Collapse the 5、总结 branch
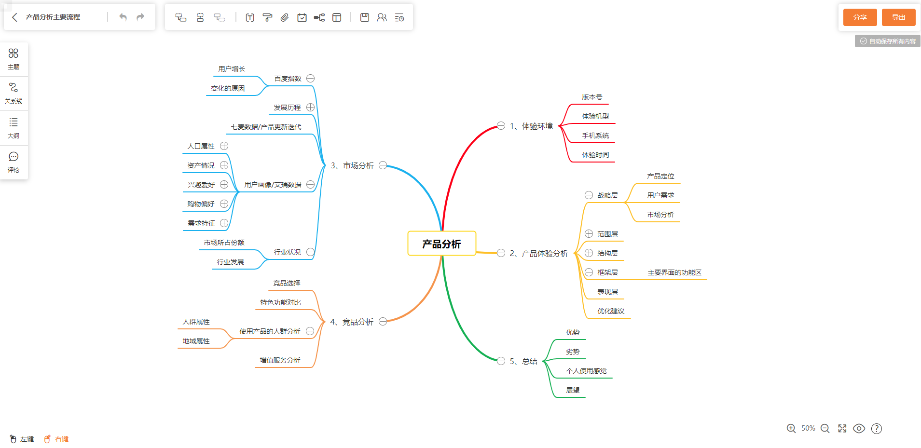This screenshot has width=921, height=448. pos(501,361)
